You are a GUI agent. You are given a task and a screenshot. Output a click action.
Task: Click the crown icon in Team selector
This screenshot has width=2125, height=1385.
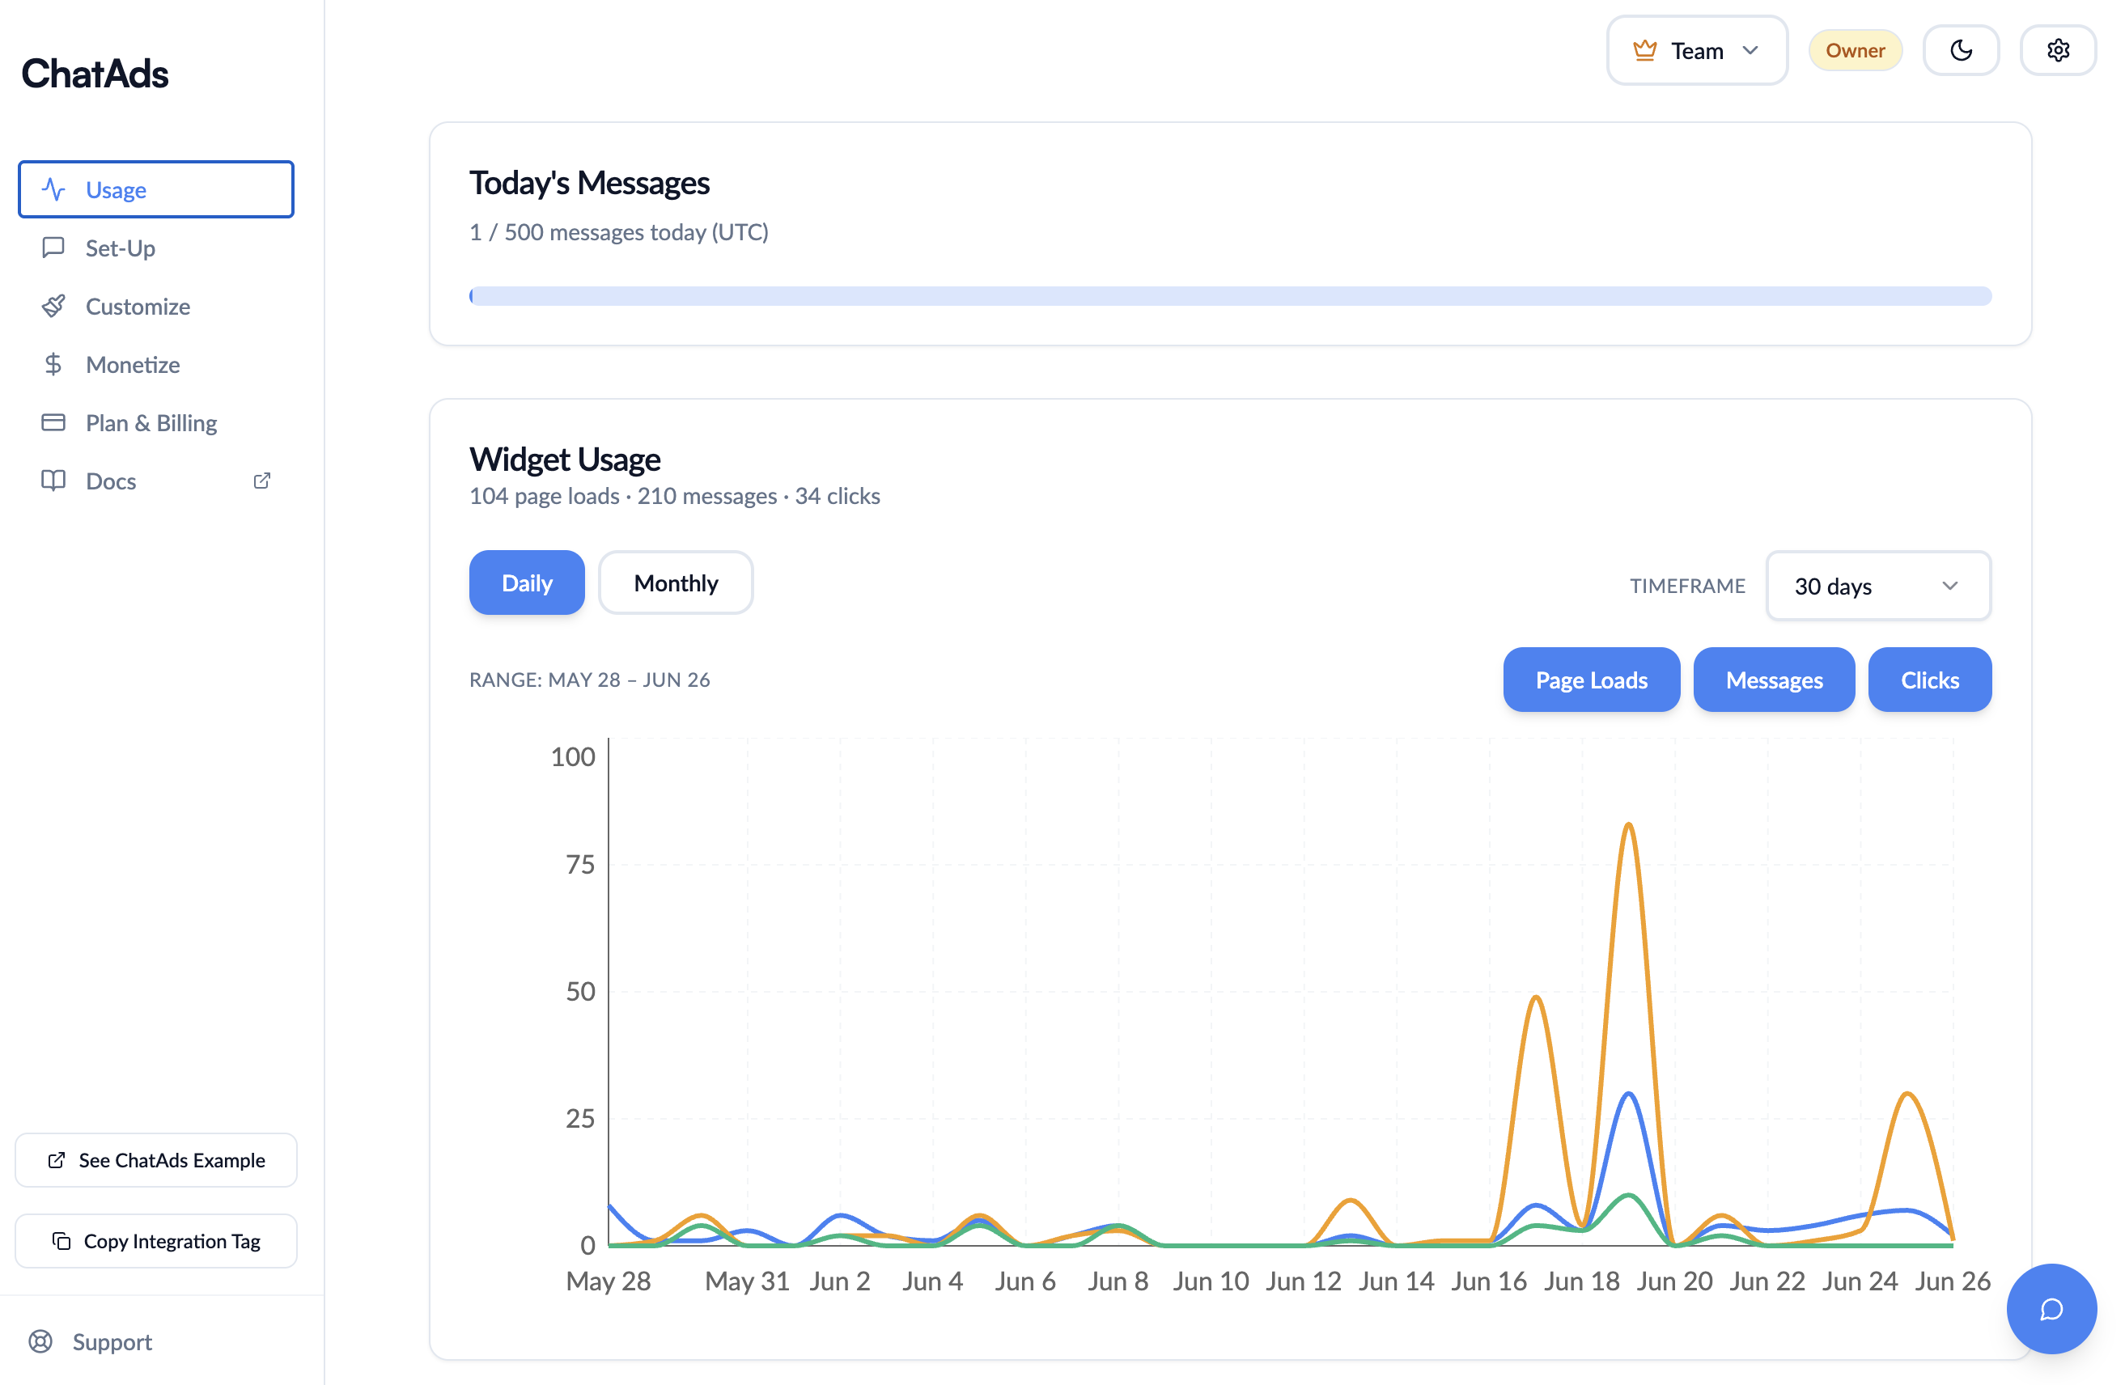click(1644, 51)
